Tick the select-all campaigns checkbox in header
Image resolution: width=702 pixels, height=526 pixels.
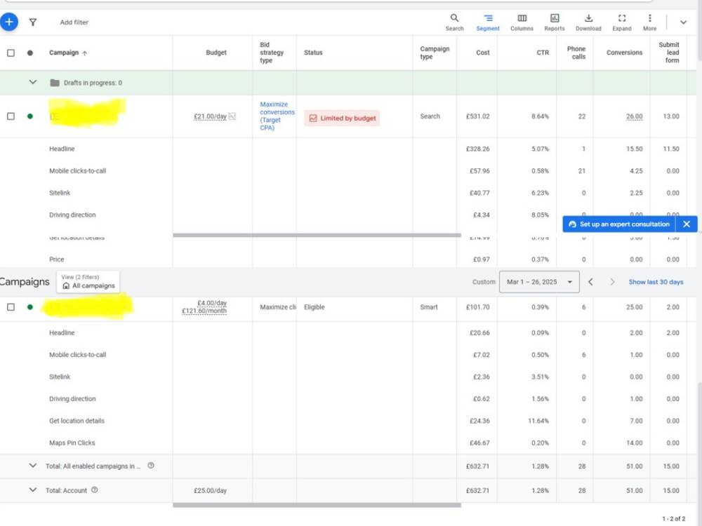11,53
